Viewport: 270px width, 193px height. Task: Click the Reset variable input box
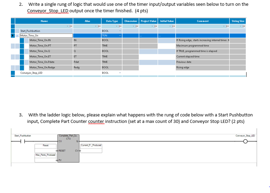(46, 148)
